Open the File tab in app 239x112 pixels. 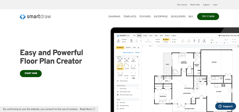tap(134, 36)
